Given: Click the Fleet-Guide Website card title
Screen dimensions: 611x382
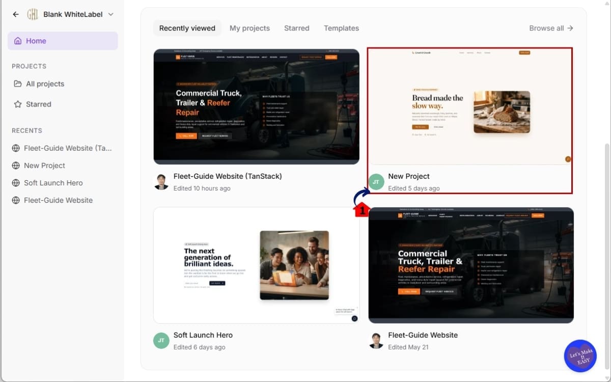Looking at the screenshot, I should pyautogui.click(x=423, y=335).
